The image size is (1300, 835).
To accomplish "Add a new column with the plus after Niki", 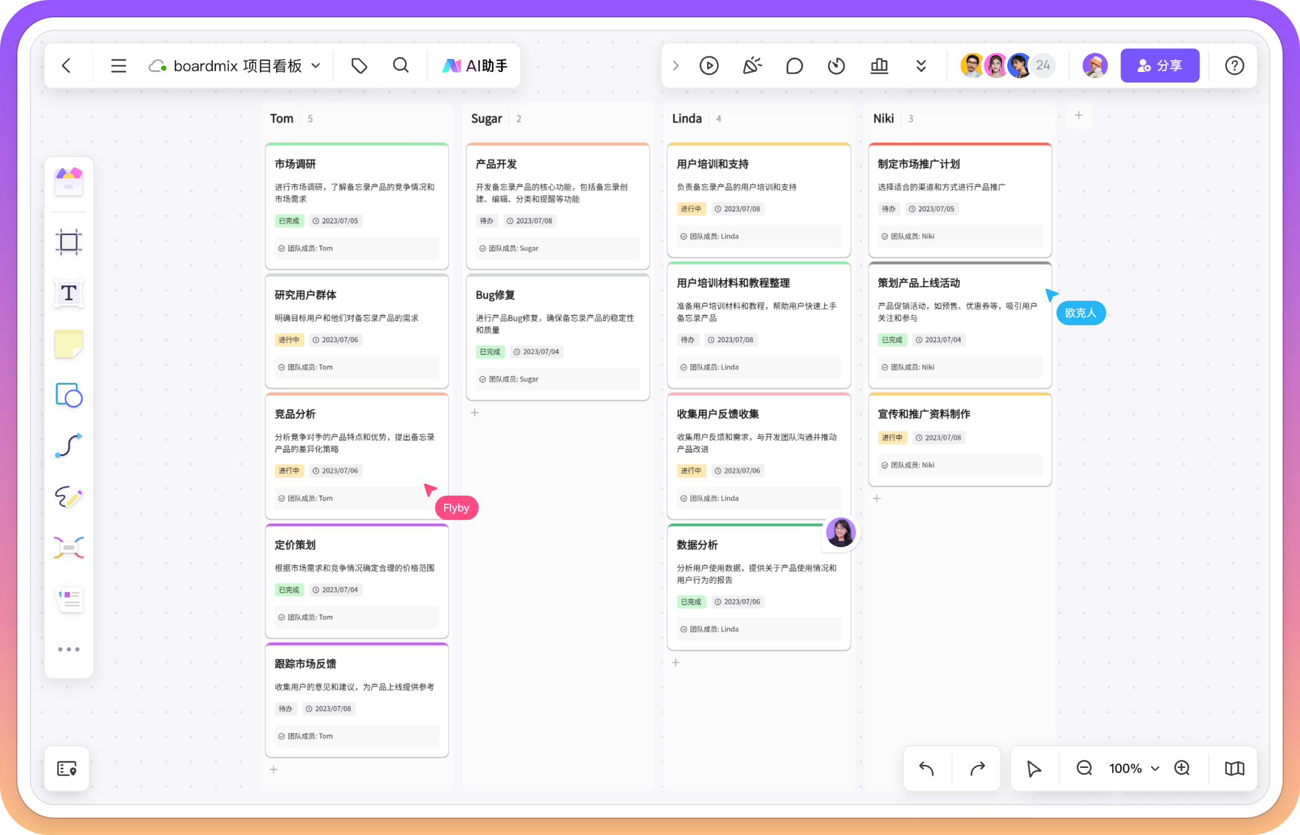I will coord(1079,115).
